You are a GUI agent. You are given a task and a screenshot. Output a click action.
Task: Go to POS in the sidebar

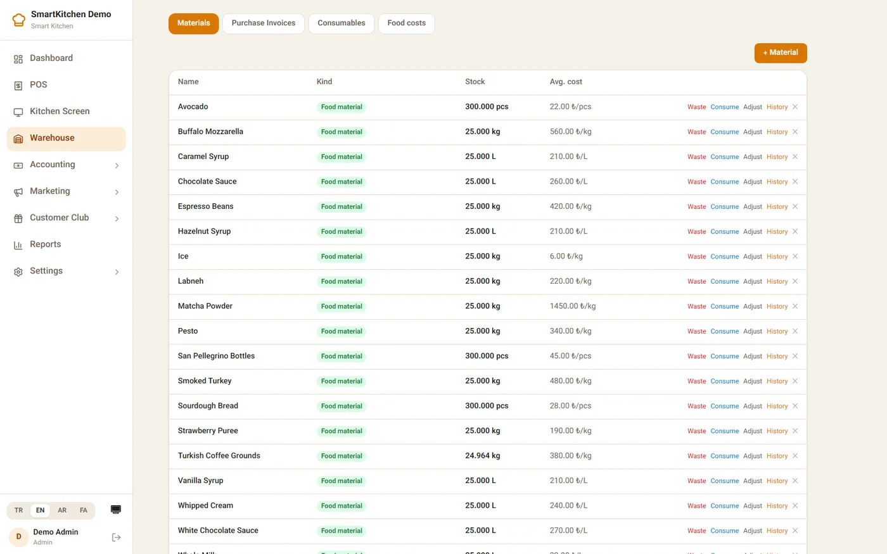click(x=66, y=85)
